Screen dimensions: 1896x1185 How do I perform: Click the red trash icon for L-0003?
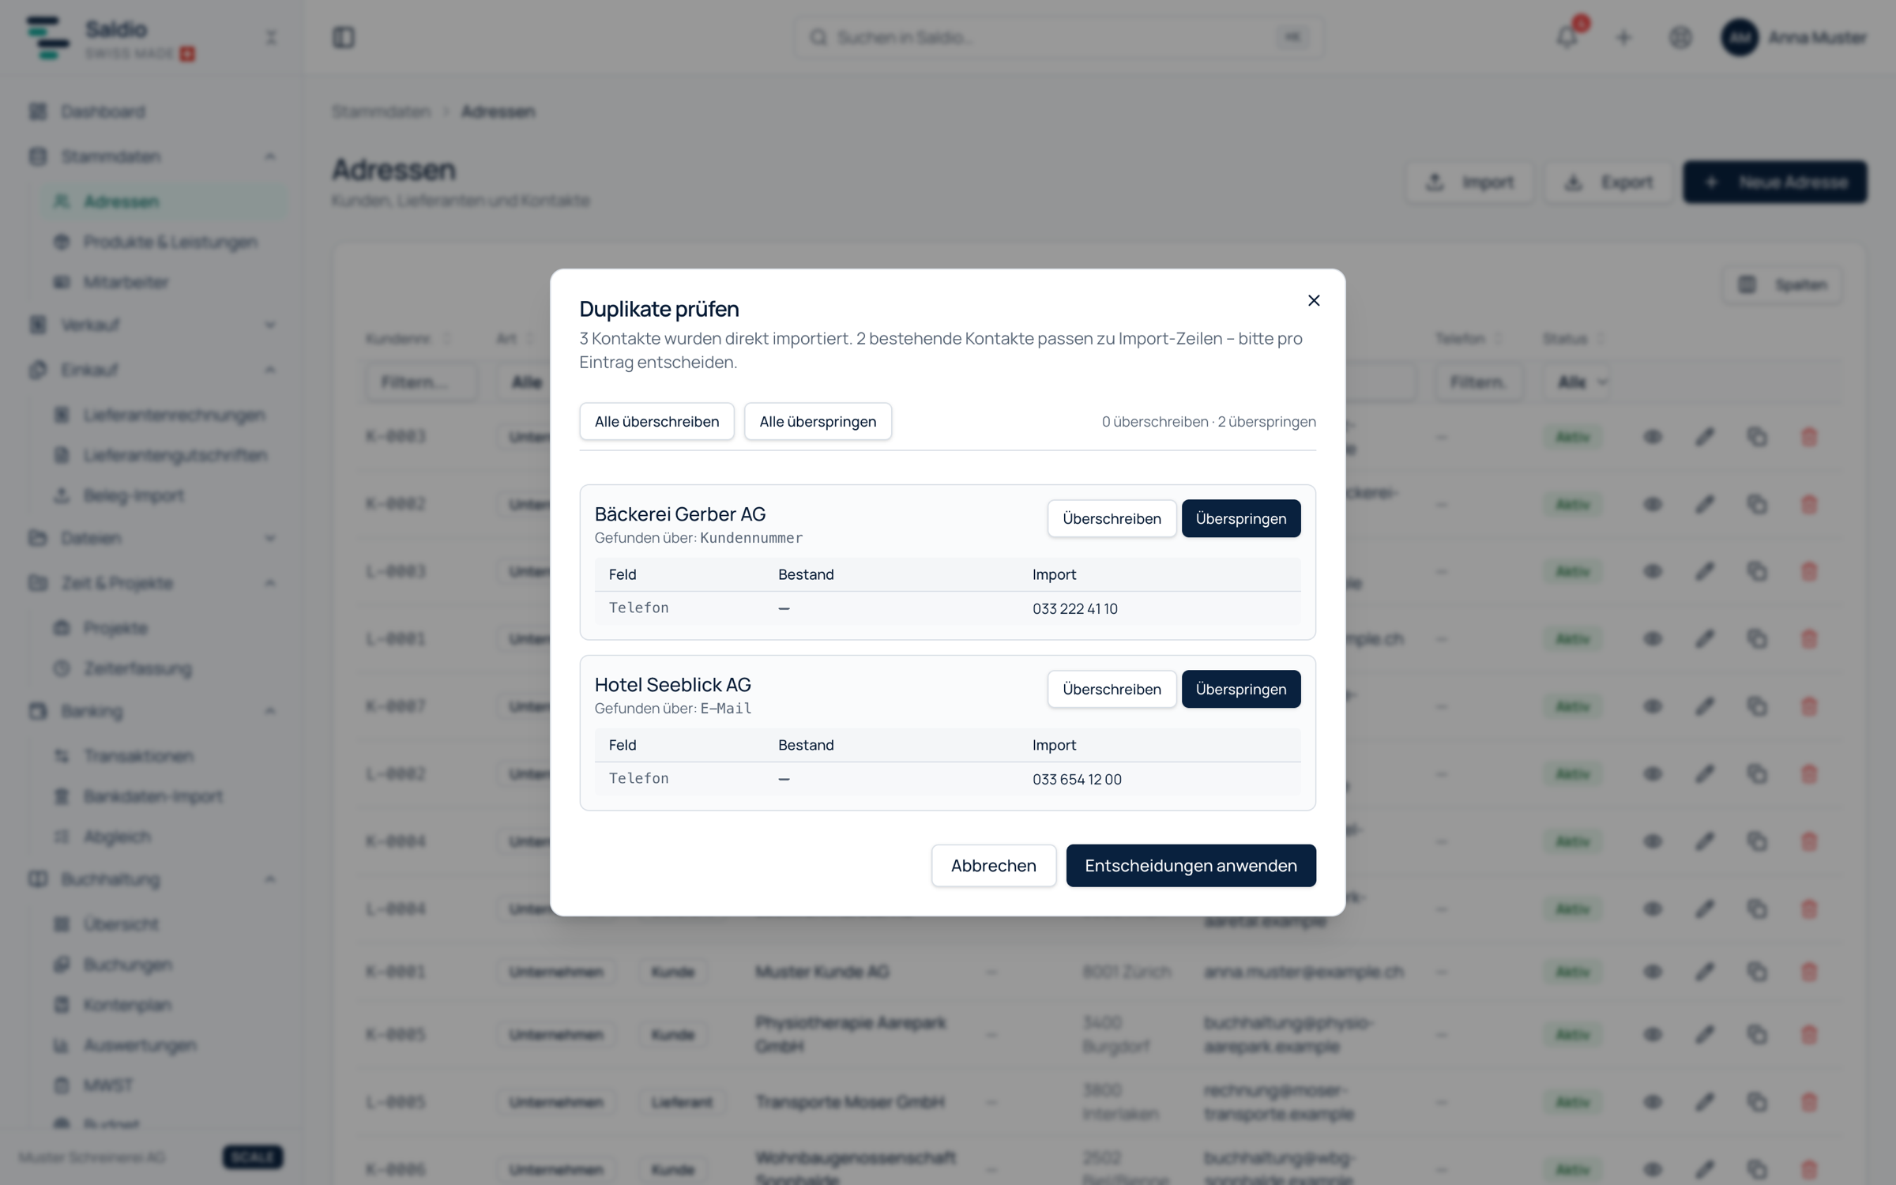point(1809,571)
